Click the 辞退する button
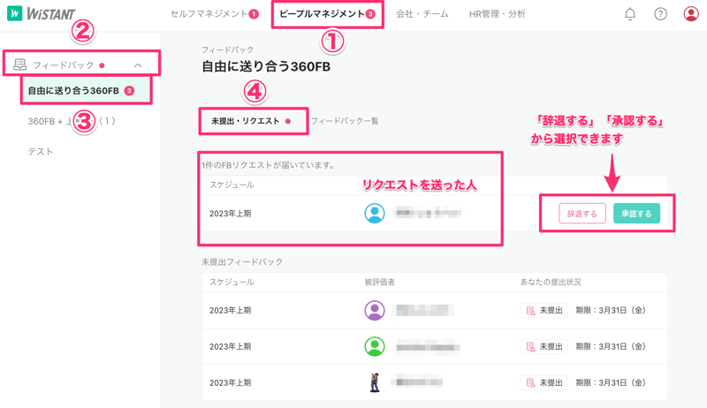The image size is (707, 408). tap(582, 214)
